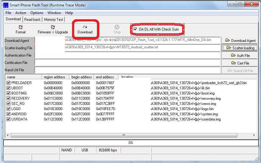
Task: Toggle the LOGO partition checkbox
Action: coord(8,109)
